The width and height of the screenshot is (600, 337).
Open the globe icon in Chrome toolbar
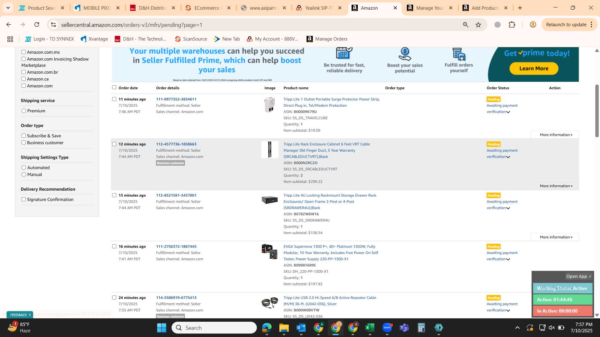pos(497,25)
